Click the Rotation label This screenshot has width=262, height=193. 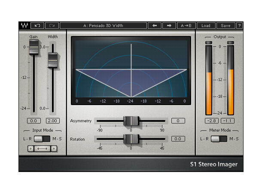[x=77, y=139]
